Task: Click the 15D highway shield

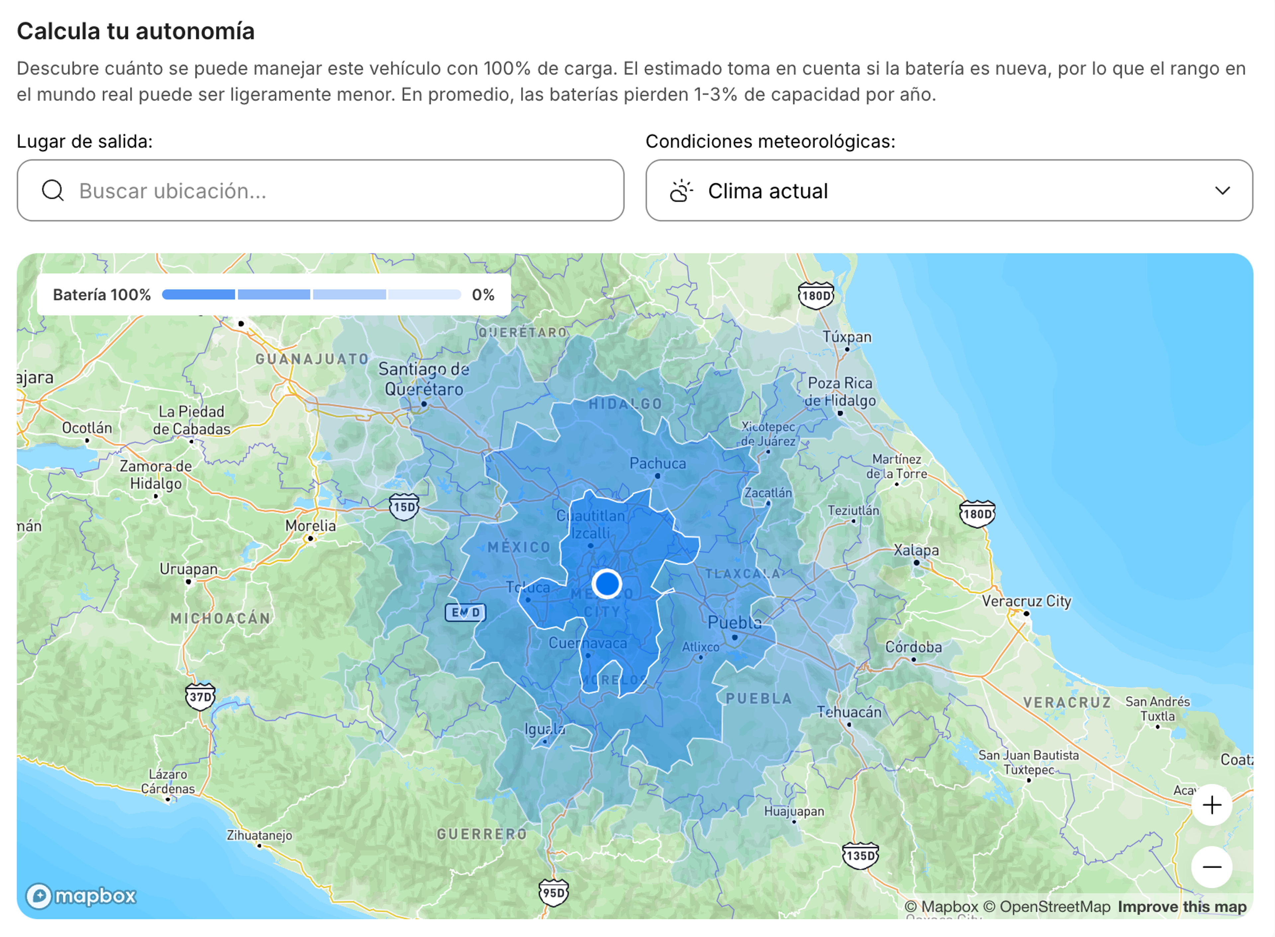Action: click(x=404, y=507)
